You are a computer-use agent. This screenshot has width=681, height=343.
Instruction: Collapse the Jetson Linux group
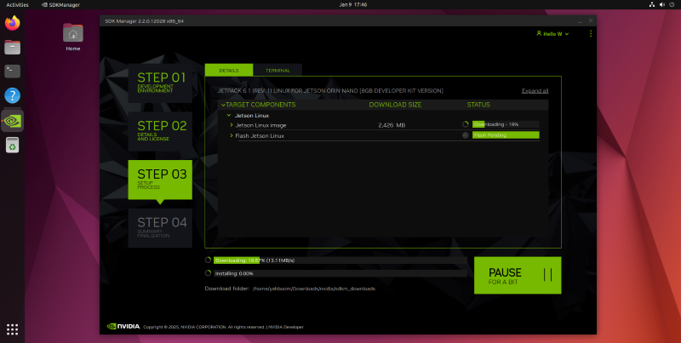[228, 114]
